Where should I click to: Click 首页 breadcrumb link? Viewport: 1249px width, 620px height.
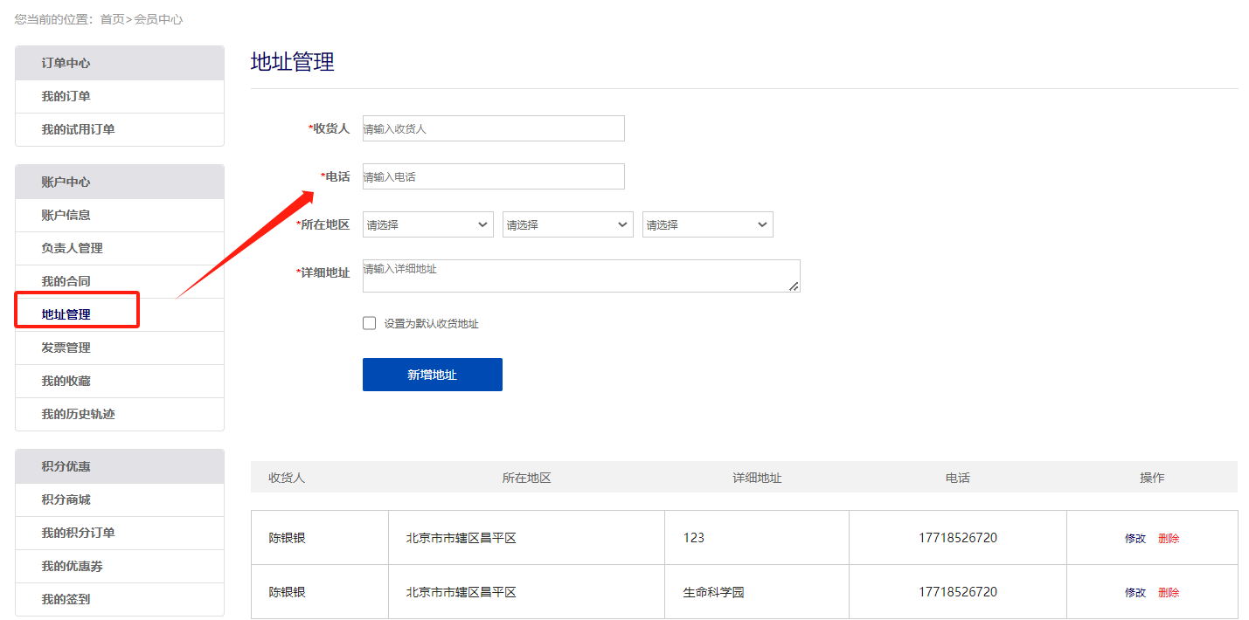(x=112, y=19)
